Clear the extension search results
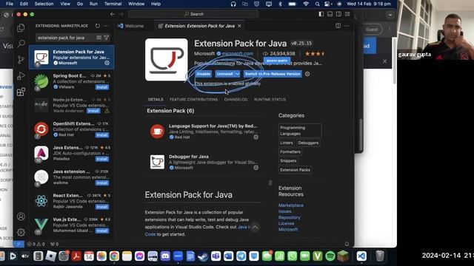 point(99,38)
